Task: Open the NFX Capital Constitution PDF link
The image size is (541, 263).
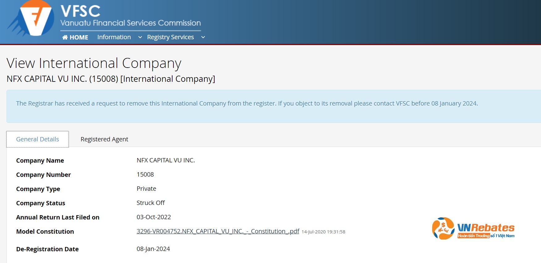Action: point(218,231)
